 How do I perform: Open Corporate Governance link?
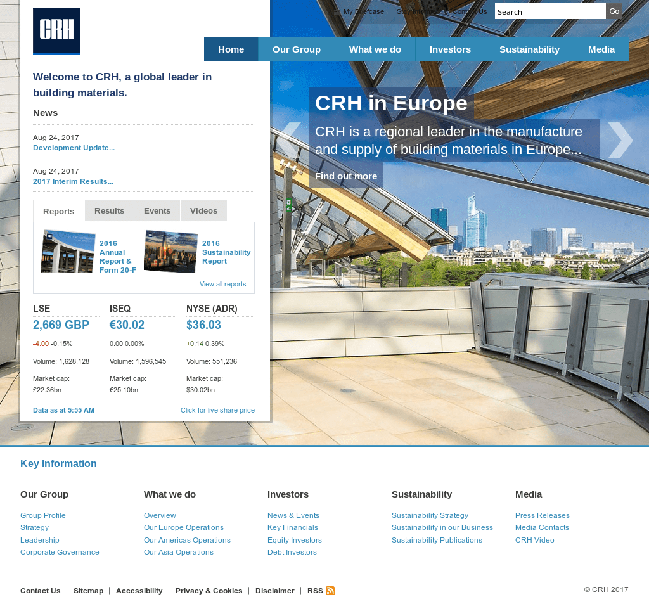click(x=60, y=552)
